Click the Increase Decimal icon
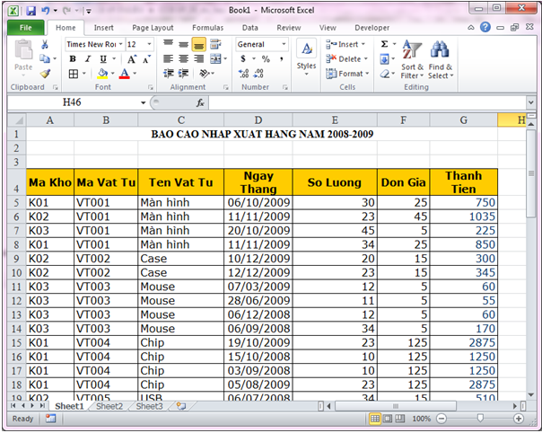 243,74
